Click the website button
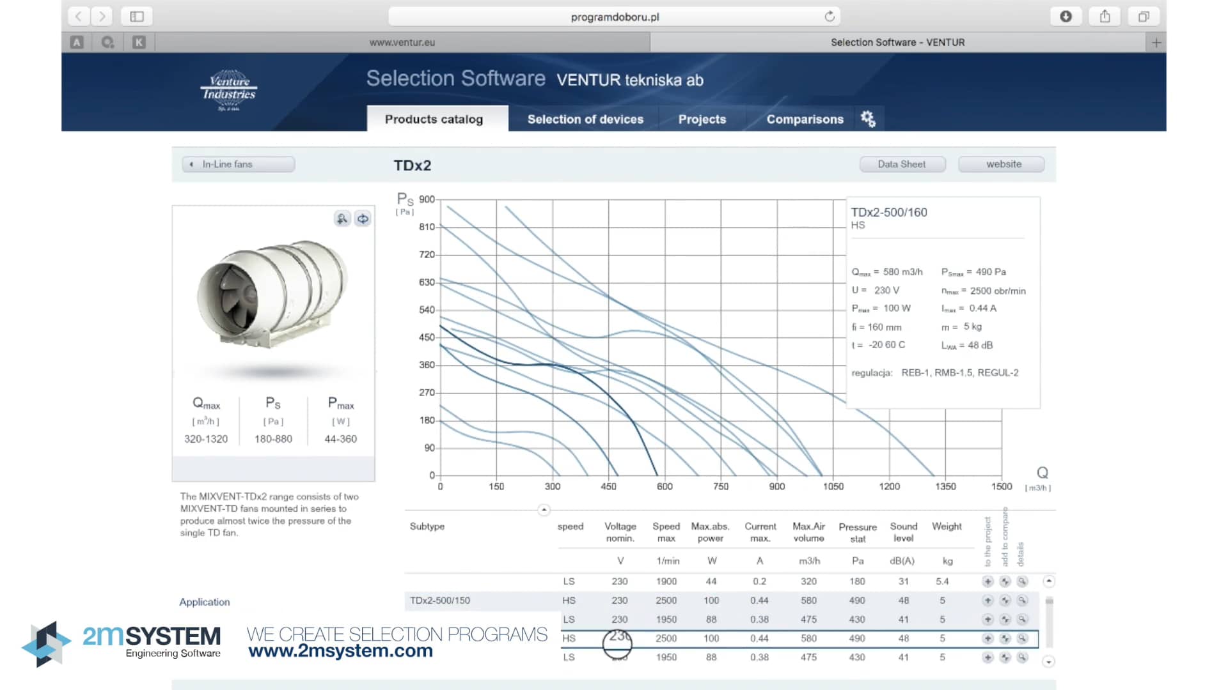Screen dimensions: 1228x690 tap(1001, 164)
